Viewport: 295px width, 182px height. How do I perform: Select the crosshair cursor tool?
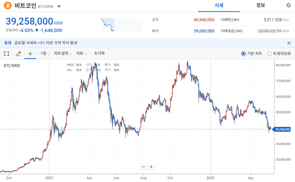(x=30, y=54)
